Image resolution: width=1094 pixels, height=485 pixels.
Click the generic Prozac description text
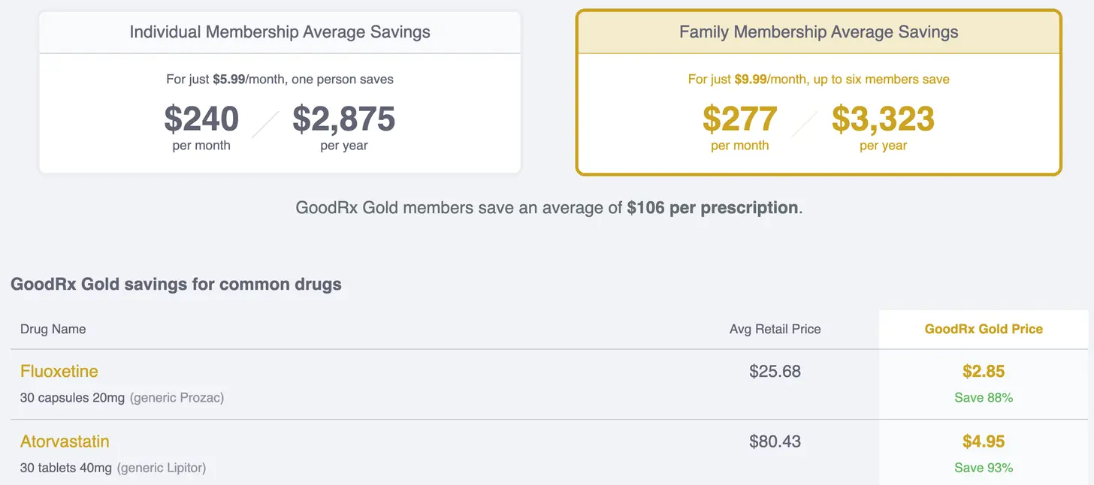click(177, 397)
